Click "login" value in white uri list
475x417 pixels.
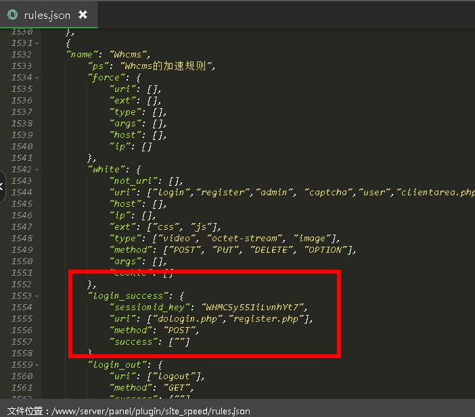click(171, 193)
